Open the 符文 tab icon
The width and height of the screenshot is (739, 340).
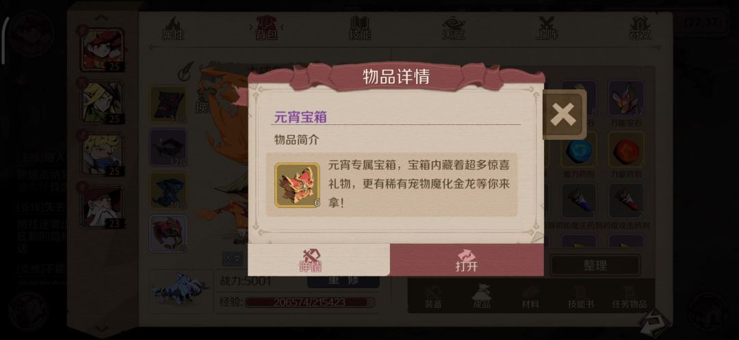pyautogui.click(x=640, y=28)
